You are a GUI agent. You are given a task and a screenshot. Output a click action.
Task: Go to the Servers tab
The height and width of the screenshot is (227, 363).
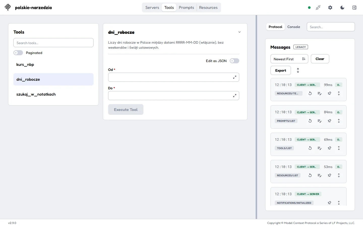[x=152, y=8]
